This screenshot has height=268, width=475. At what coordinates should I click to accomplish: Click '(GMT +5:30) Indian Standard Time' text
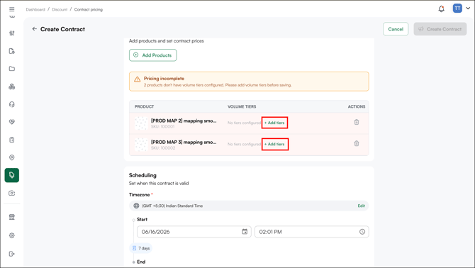[x=172, y=206]
